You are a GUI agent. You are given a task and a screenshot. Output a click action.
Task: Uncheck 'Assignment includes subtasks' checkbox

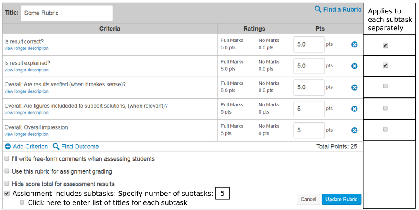[7, 194]
